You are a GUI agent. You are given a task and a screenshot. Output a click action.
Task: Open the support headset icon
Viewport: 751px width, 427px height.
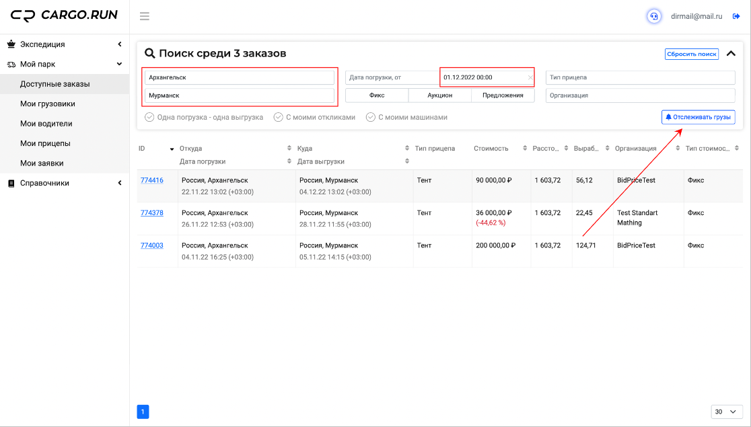point(654,16)
